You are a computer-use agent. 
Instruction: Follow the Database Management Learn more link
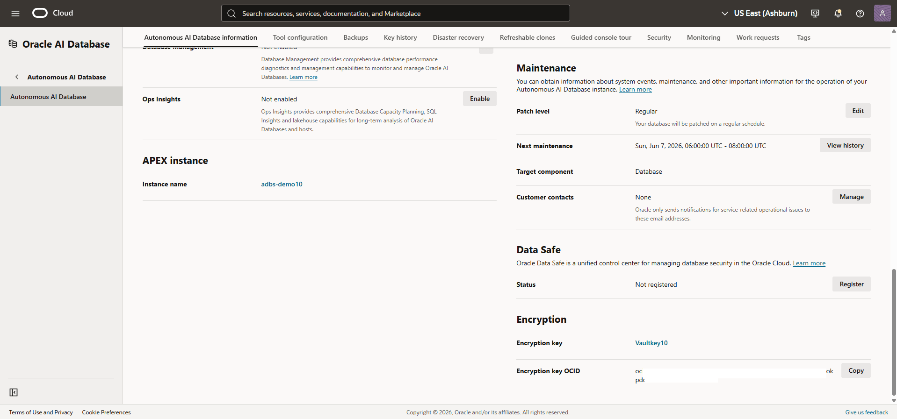[x=303, y=77]
